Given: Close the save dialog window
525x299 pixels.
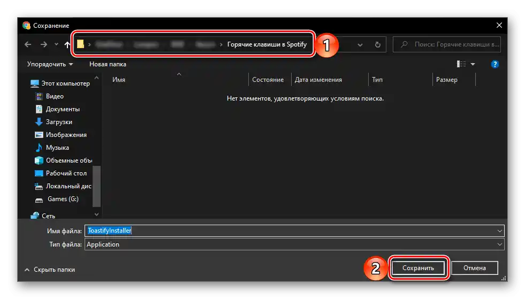Looking at the screenshot, I should pyautogui.click(x=499, y=26).
